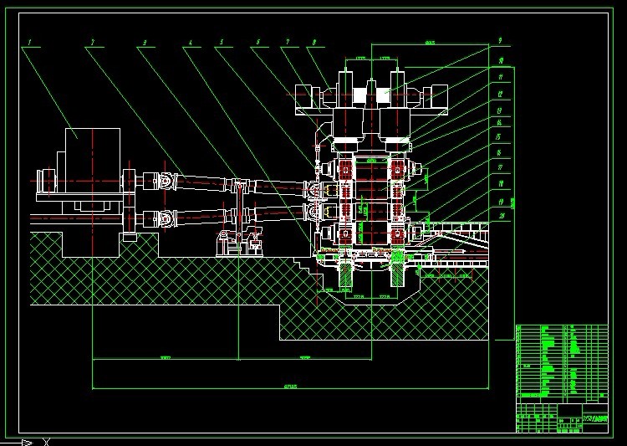Select part callout number 9
Screen dimensions: 627x446
(500, 41)
